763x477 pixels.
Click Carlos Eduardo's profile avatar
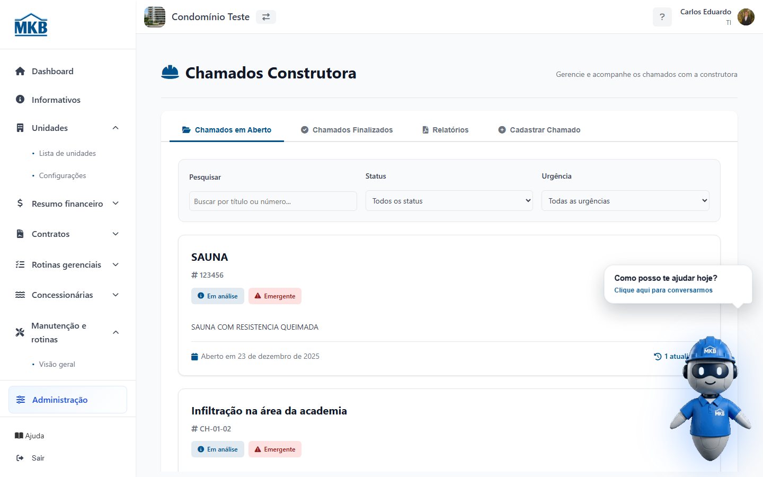tap(746, 17)
